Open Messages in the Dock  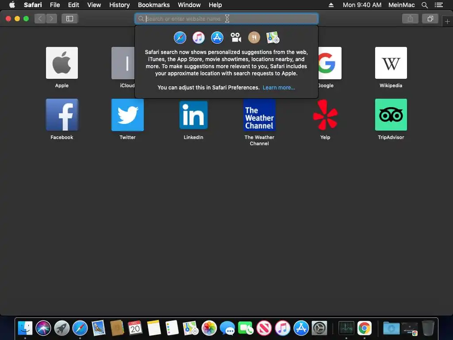[227, 328]
